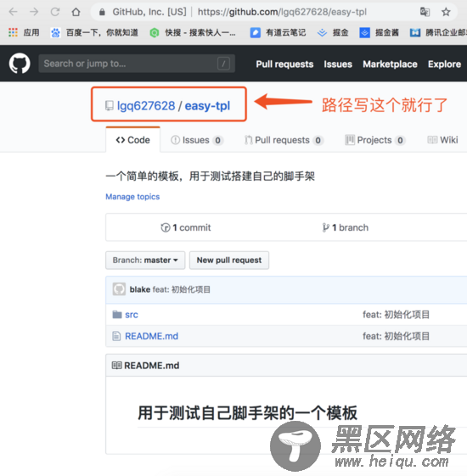Switch to the repository Pull requests tab
The image size is (467, 476).
[284, 140]
